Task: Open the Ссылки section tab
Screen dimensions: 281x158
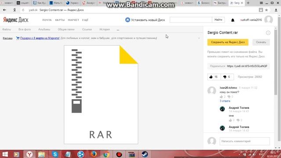Action: (x=87, y=29)
